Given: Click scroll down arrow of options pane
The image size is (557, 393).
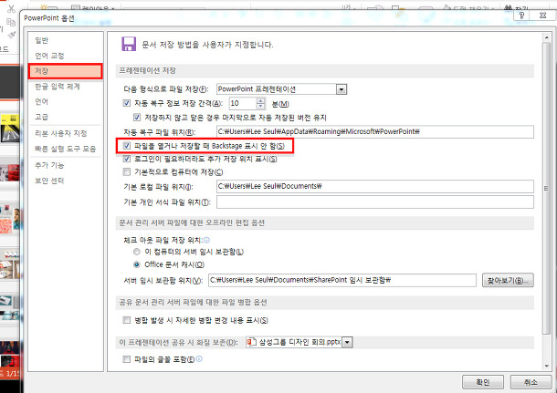Looking at the screenshot, I should pyautogui.click(x=546, y=366).
